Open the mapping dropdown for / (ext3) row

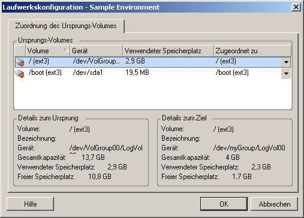pos(286,62)
